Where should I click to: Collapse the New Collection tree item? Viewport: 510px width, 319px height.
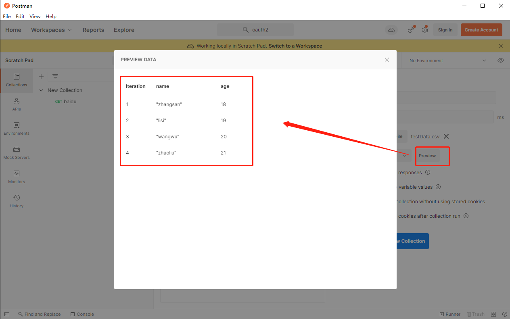click(41, 90)
